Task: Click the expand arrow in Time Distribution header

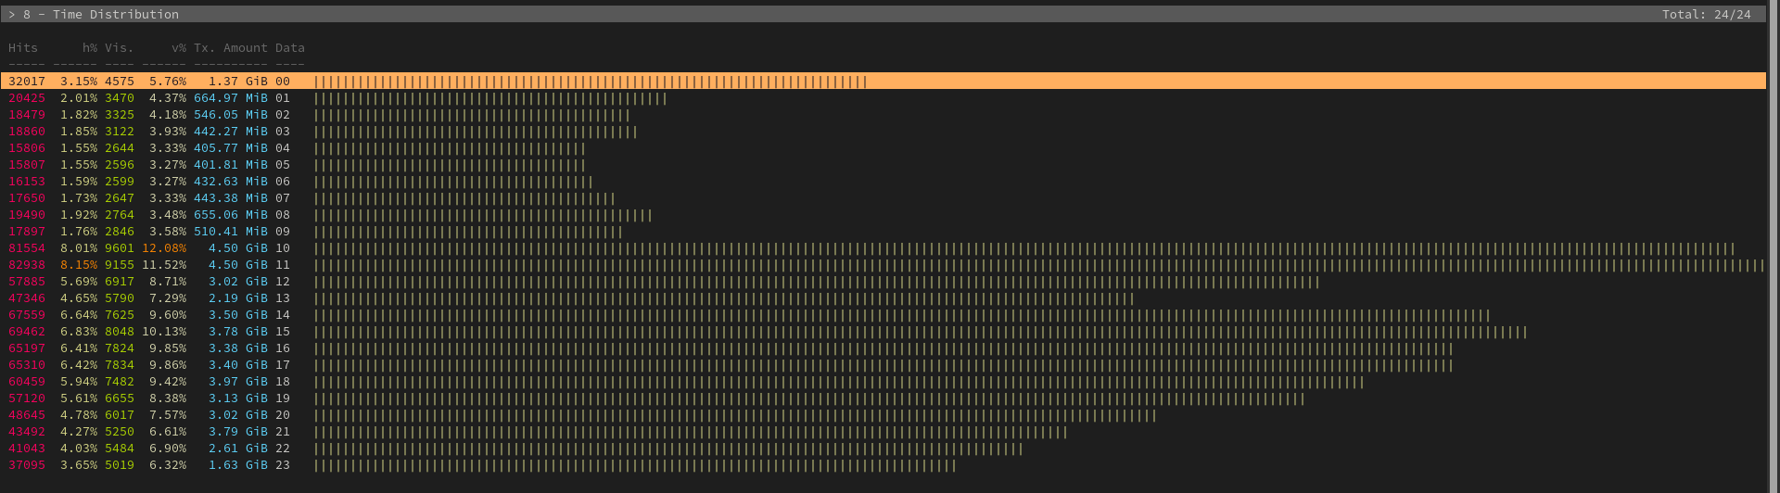Action: [x=12, y=15]
